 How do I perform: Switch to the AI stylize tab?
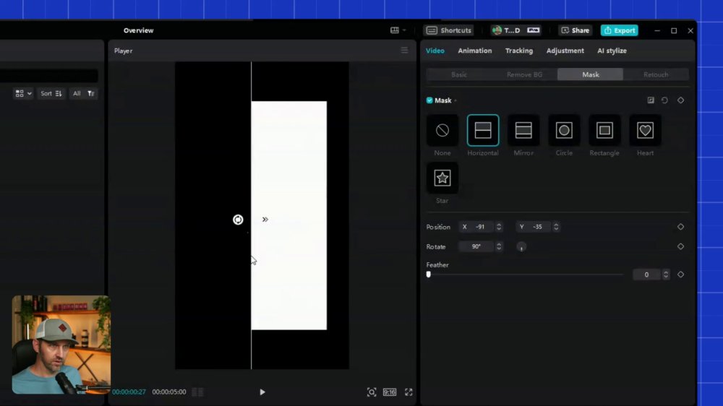612,51
